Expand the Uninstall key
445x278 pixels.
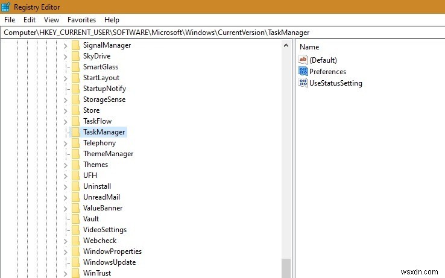tap(65, 187)
